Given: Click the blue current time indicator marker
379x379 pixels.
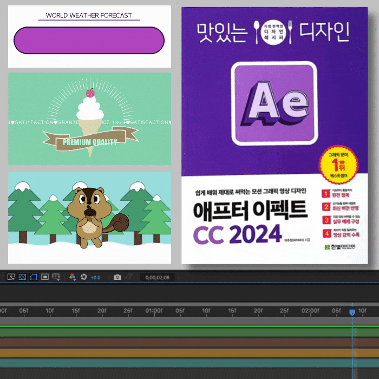Looking at the screenshot, I should (352, 313).
